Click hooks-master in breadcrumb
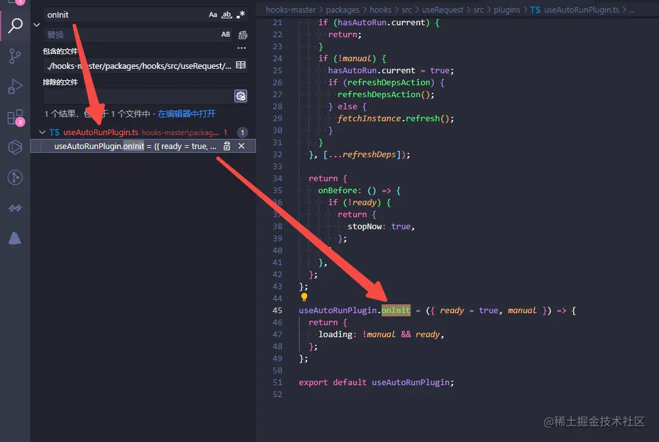 click(x=291, y=9)
